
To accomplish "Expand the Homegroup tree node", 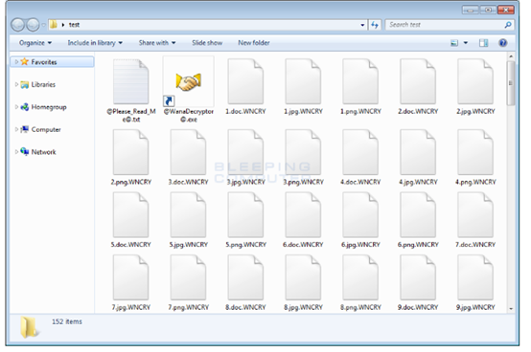I will pyautogui.click(x=16, y=107).
